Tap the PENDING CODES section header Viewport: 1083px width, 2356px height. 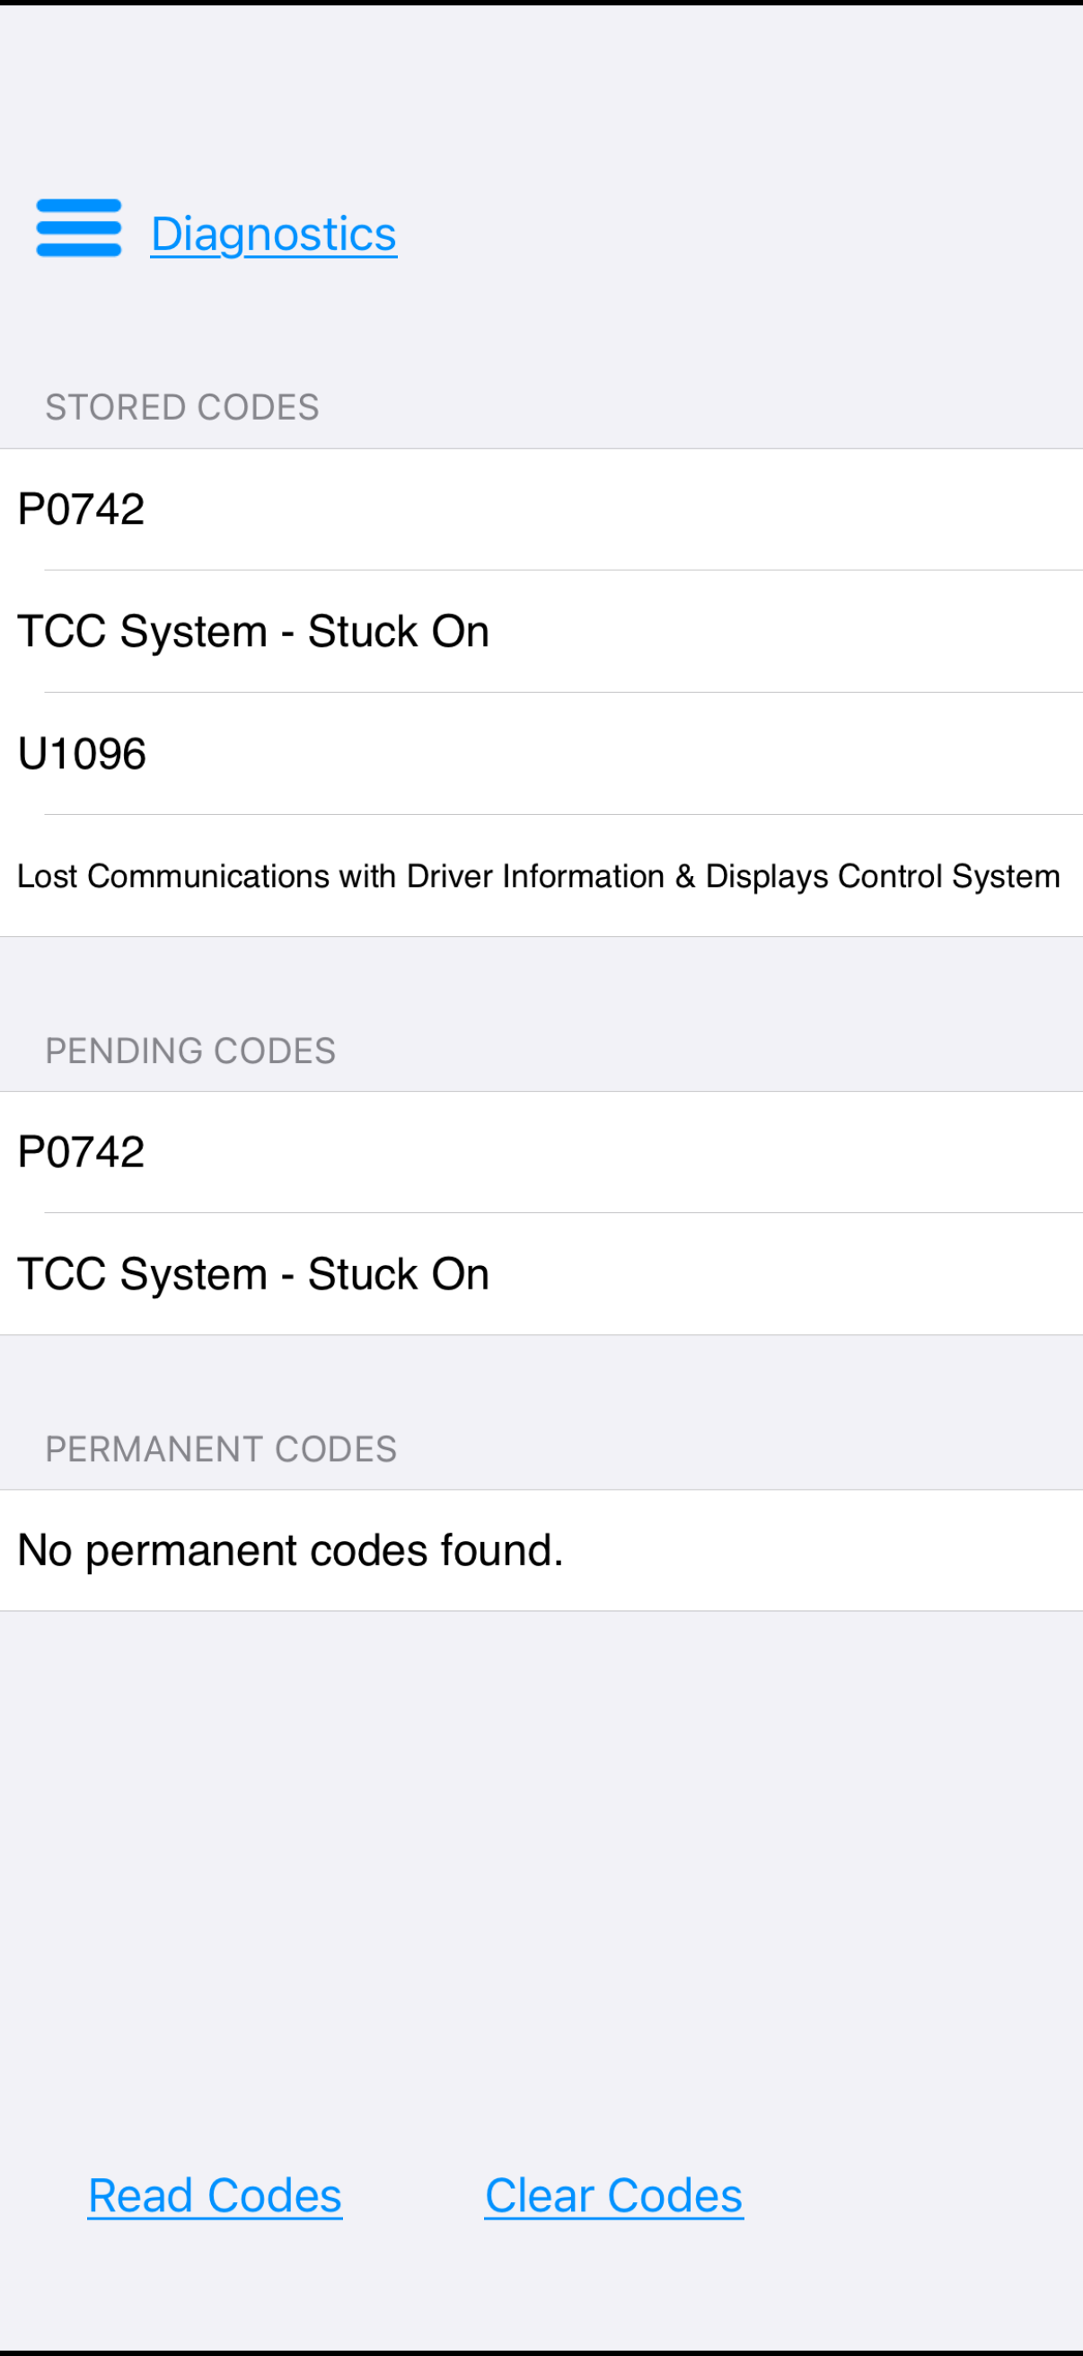[x=191, y=1051]
